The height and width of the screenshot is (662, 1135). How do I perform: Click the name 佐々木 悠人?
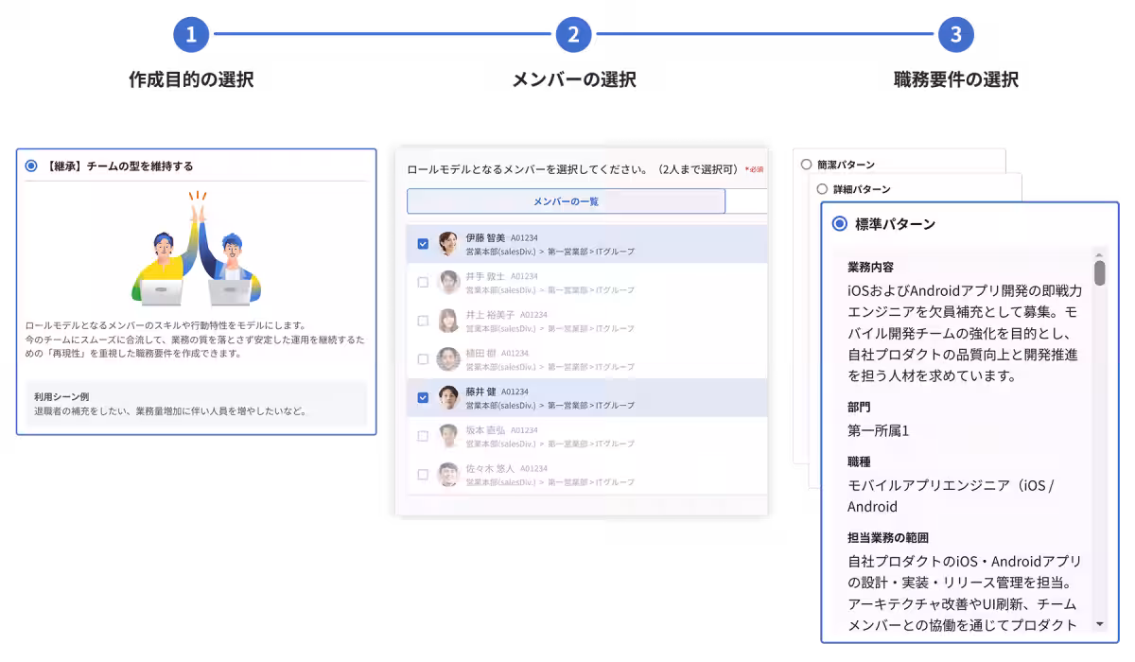pos(490,468)
